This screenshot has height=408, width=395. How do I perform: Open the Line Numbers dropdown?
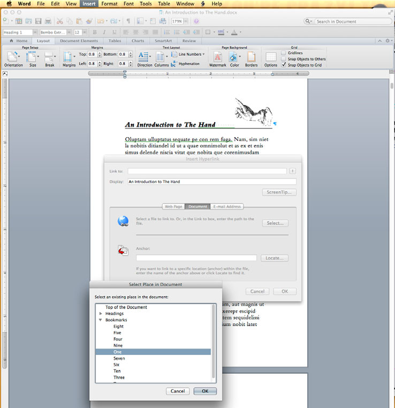[191, 54]
